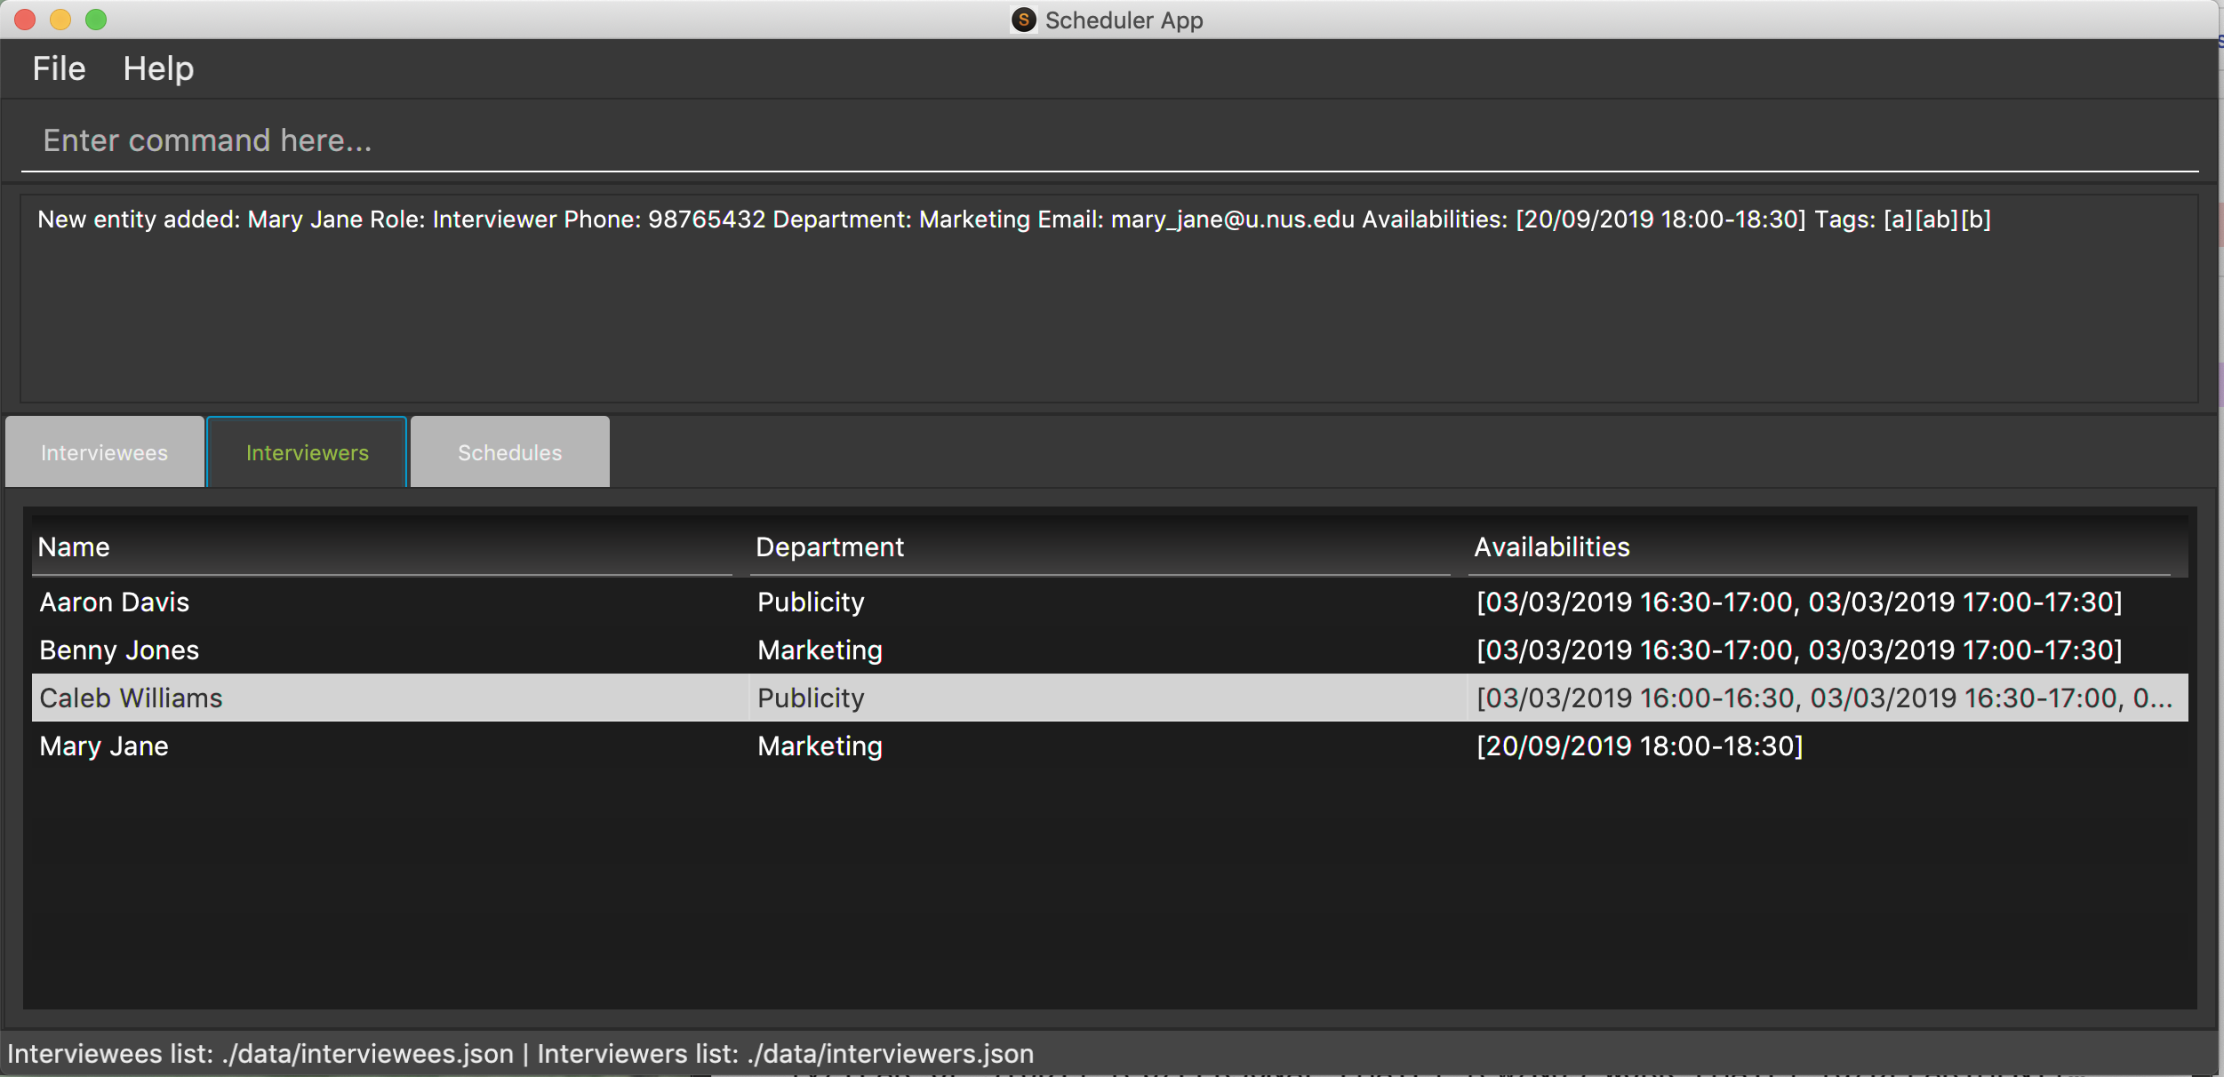Screen dimensions: 2224x1077
Task: Sort by the Name column header
Action: (x=382, y=546)
